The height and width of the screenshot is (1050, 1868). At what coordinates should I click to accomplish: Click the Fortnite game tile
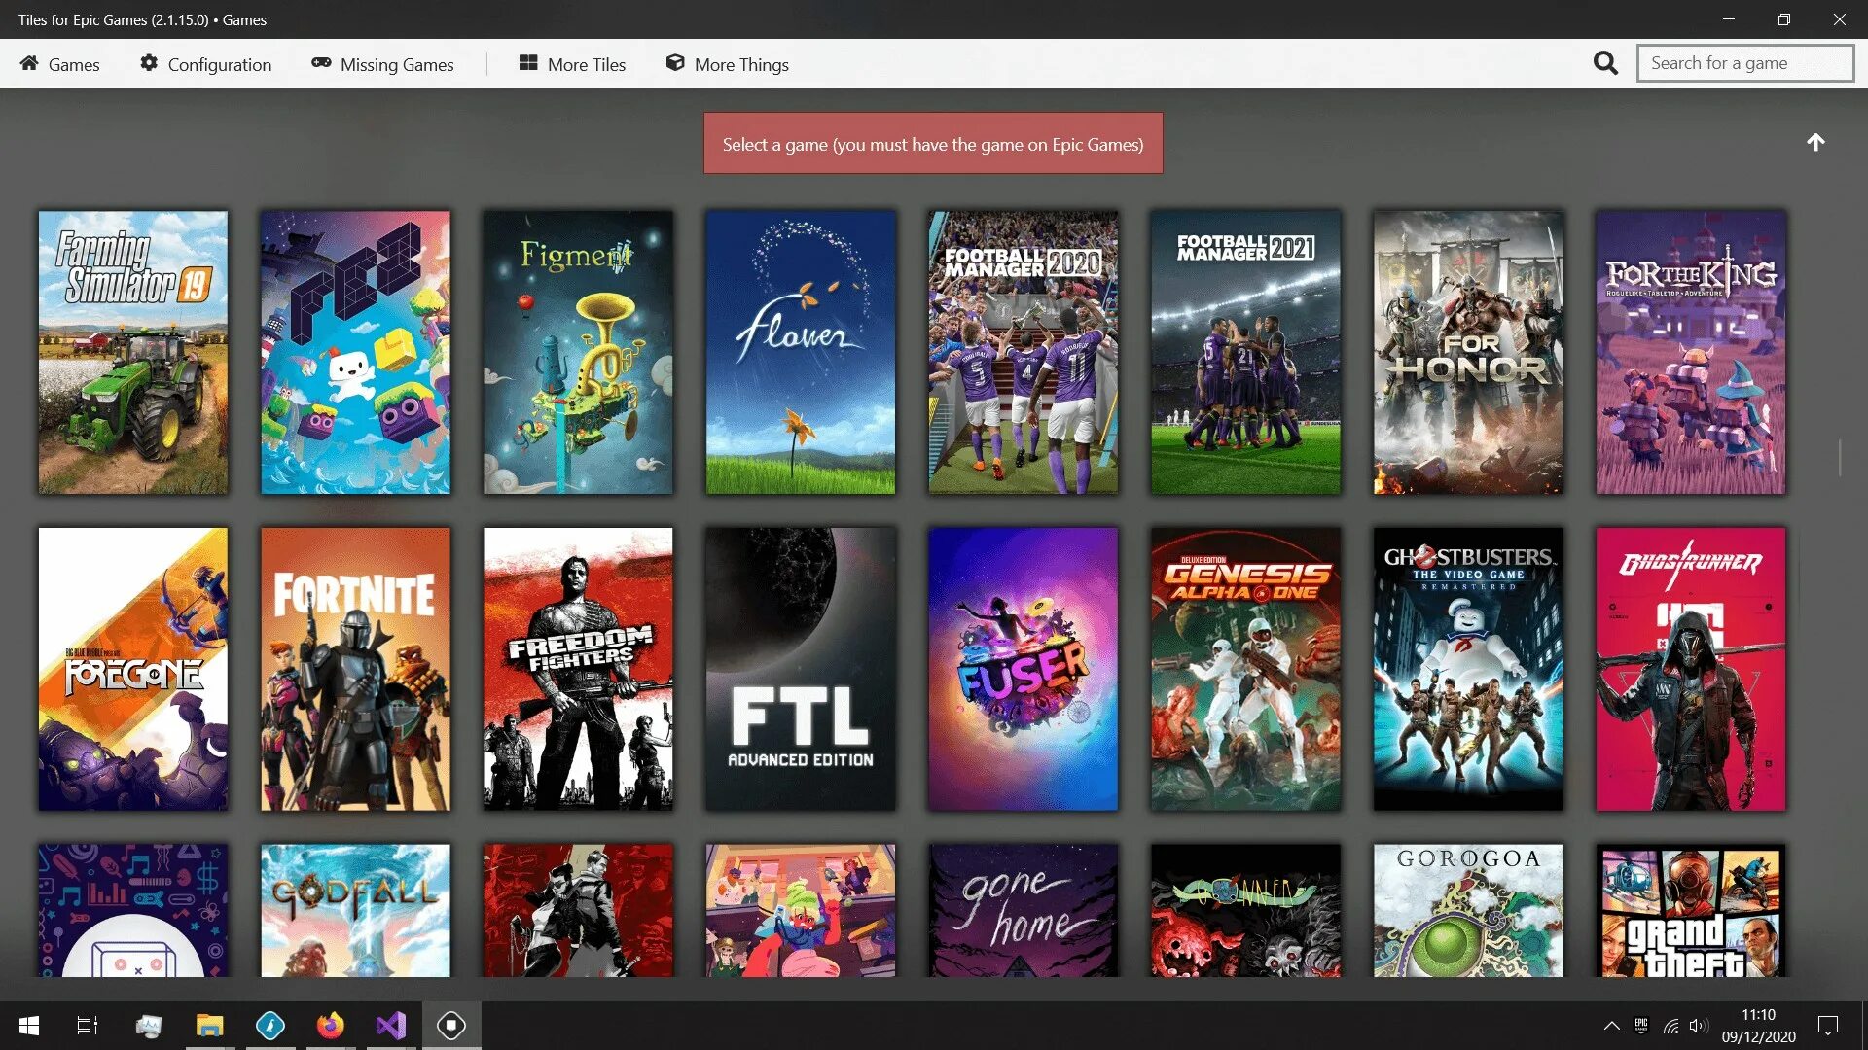click(x=355, y=668)
